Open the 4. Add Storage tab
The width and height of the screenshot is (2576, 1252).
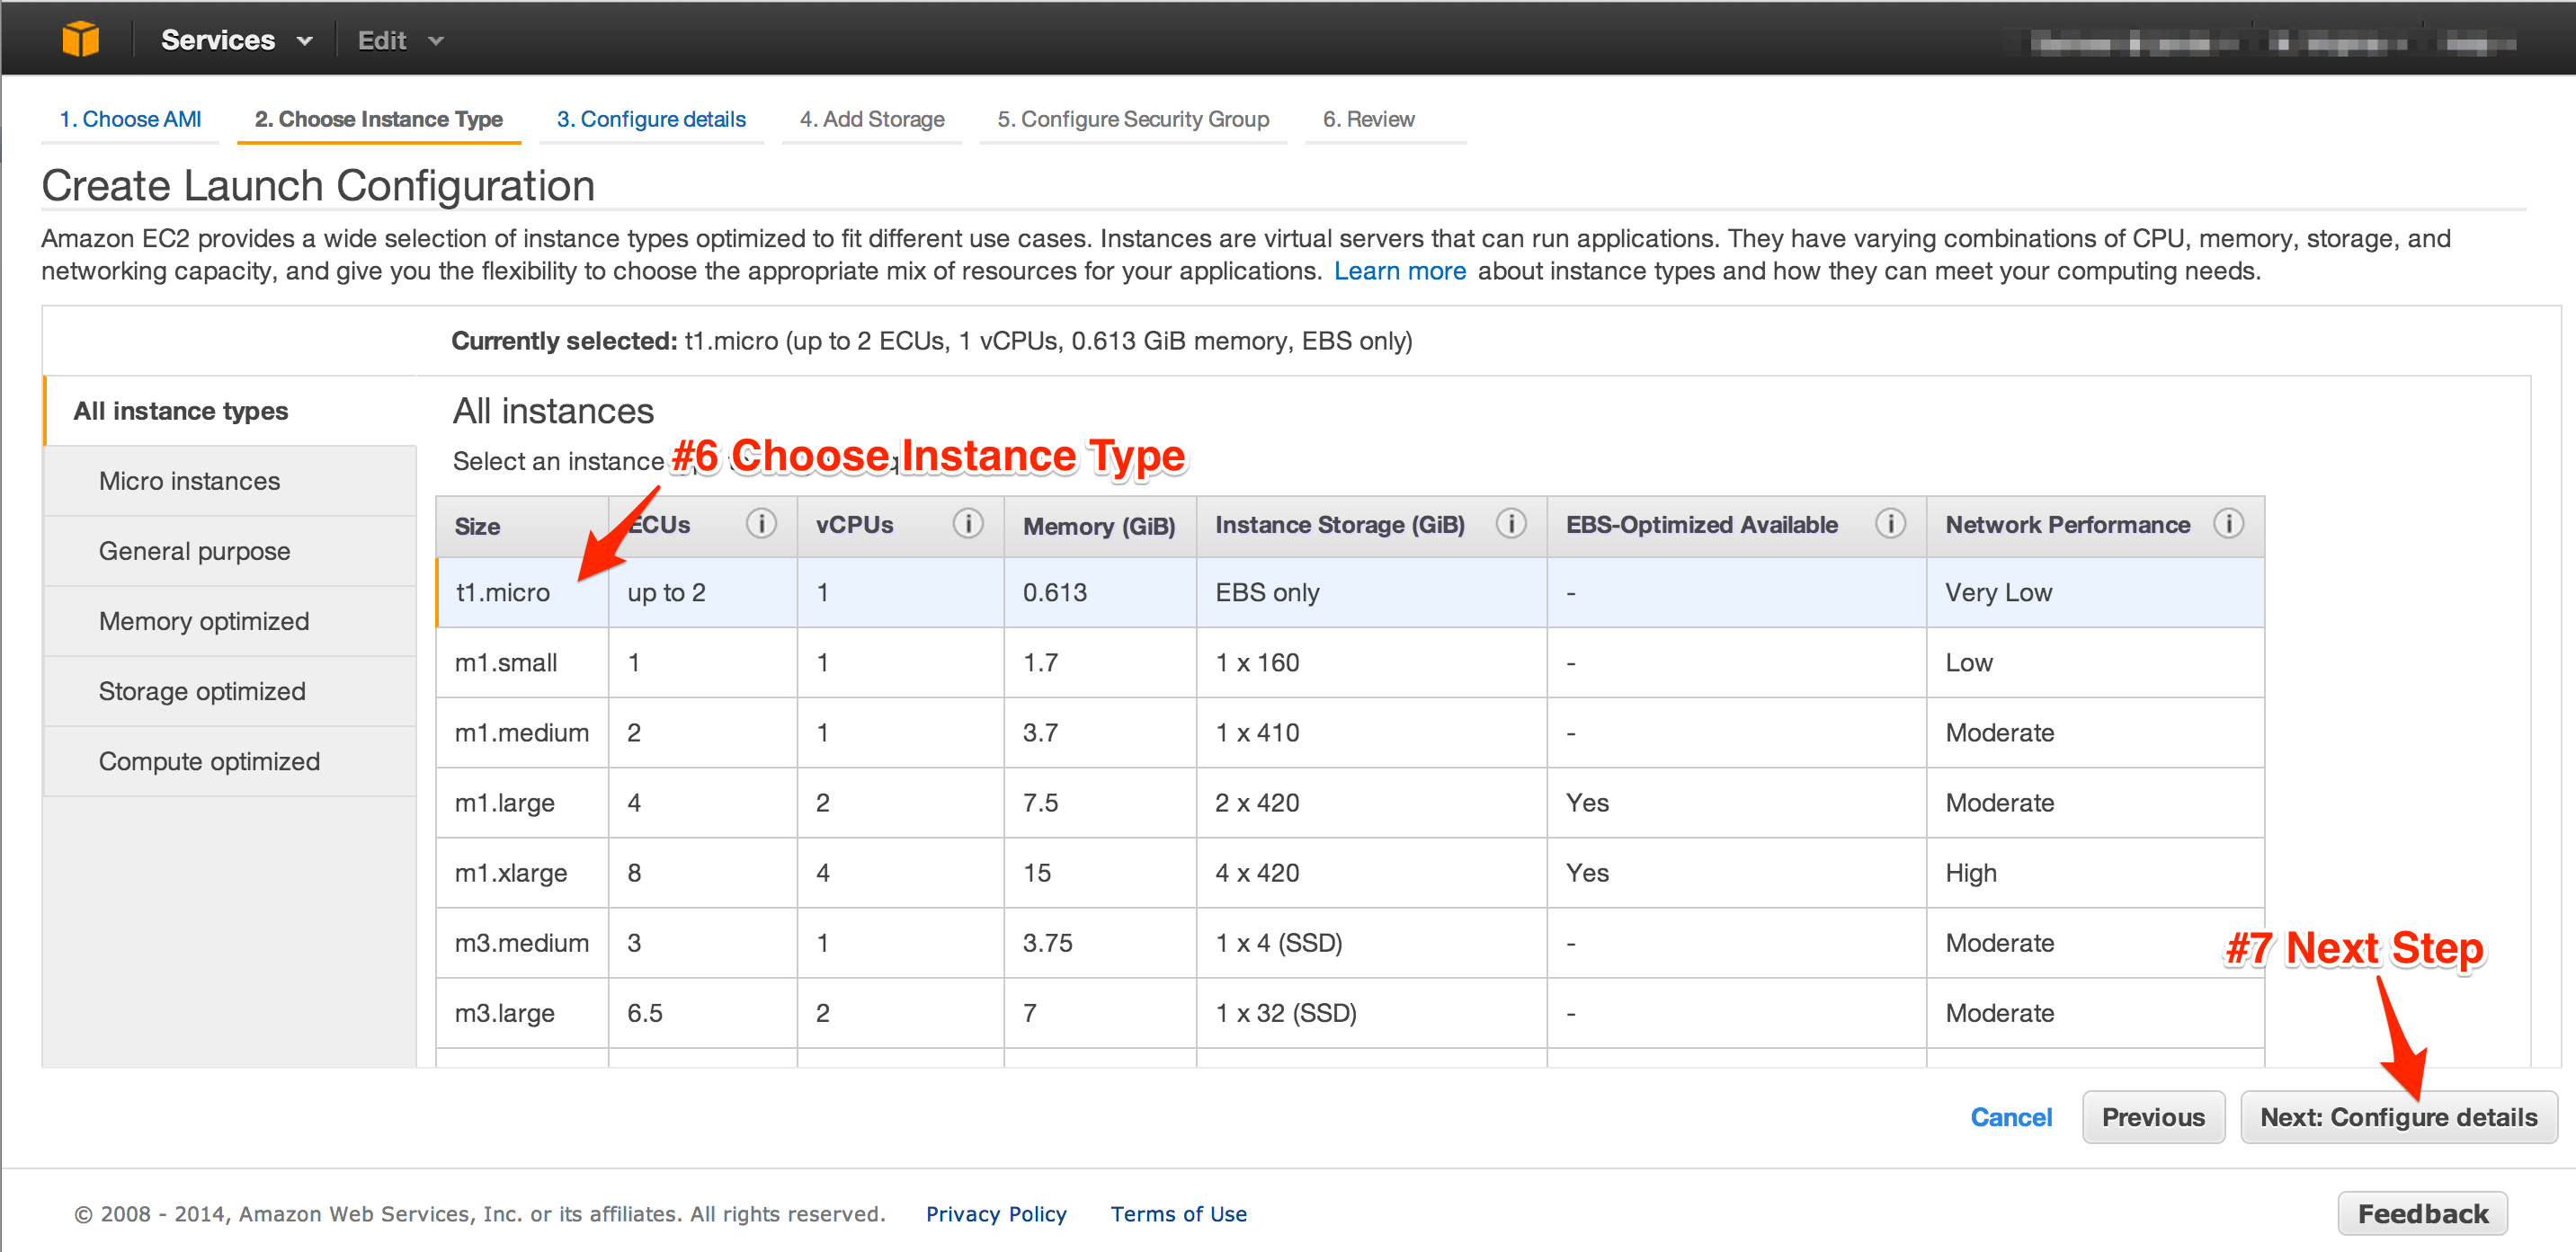[x=872, y=119]
